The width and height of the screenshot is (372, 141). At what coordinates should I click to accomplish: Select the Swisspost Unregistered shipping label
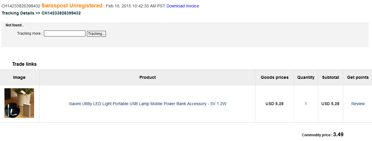pyautogui.click(x=72, y=6)
